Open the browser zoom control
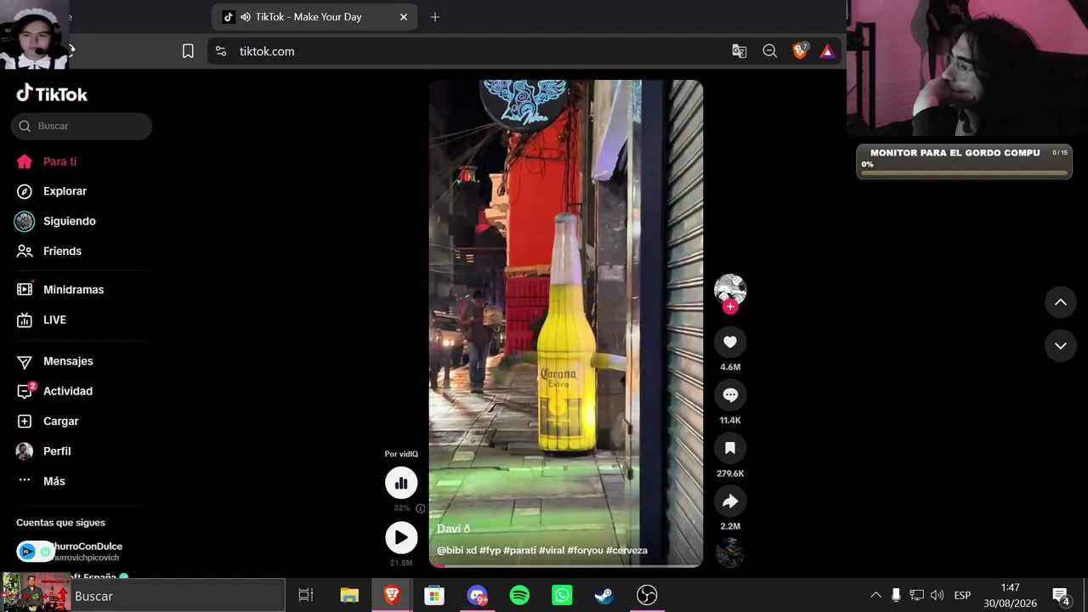 pyautogui.click(x=770, y=51)
